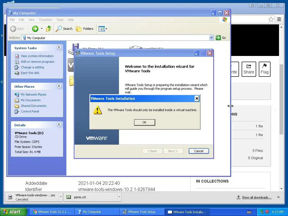This screenshot has width=288, height=216.
Task: Switch to My Computer taskbar item
Action: pyautogui.click(x=97, y=212)
